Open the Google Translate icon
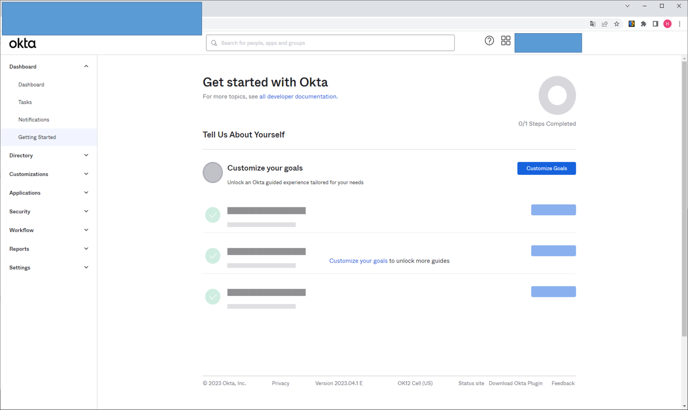Screen dimensions: 688x410 (593, 24)
